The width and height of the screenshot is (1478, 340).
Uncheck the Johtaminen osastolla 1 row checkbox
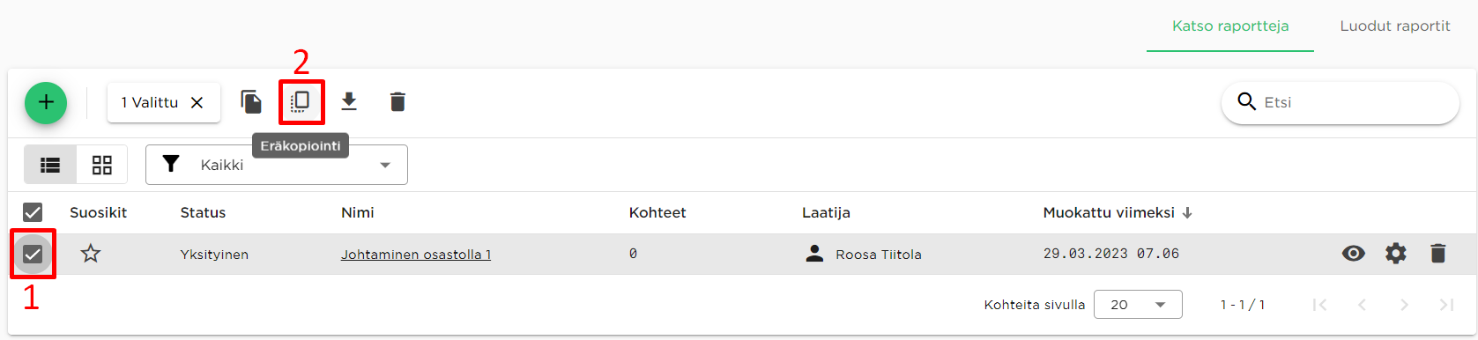click(x=33, y=255)
